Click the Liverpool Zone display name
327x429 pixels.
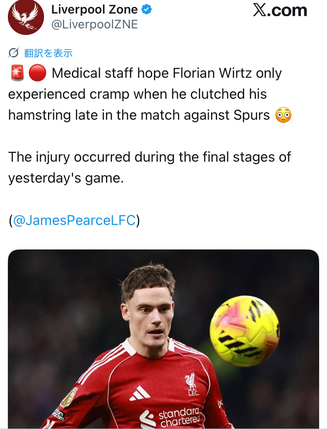(x=95, y=9)
